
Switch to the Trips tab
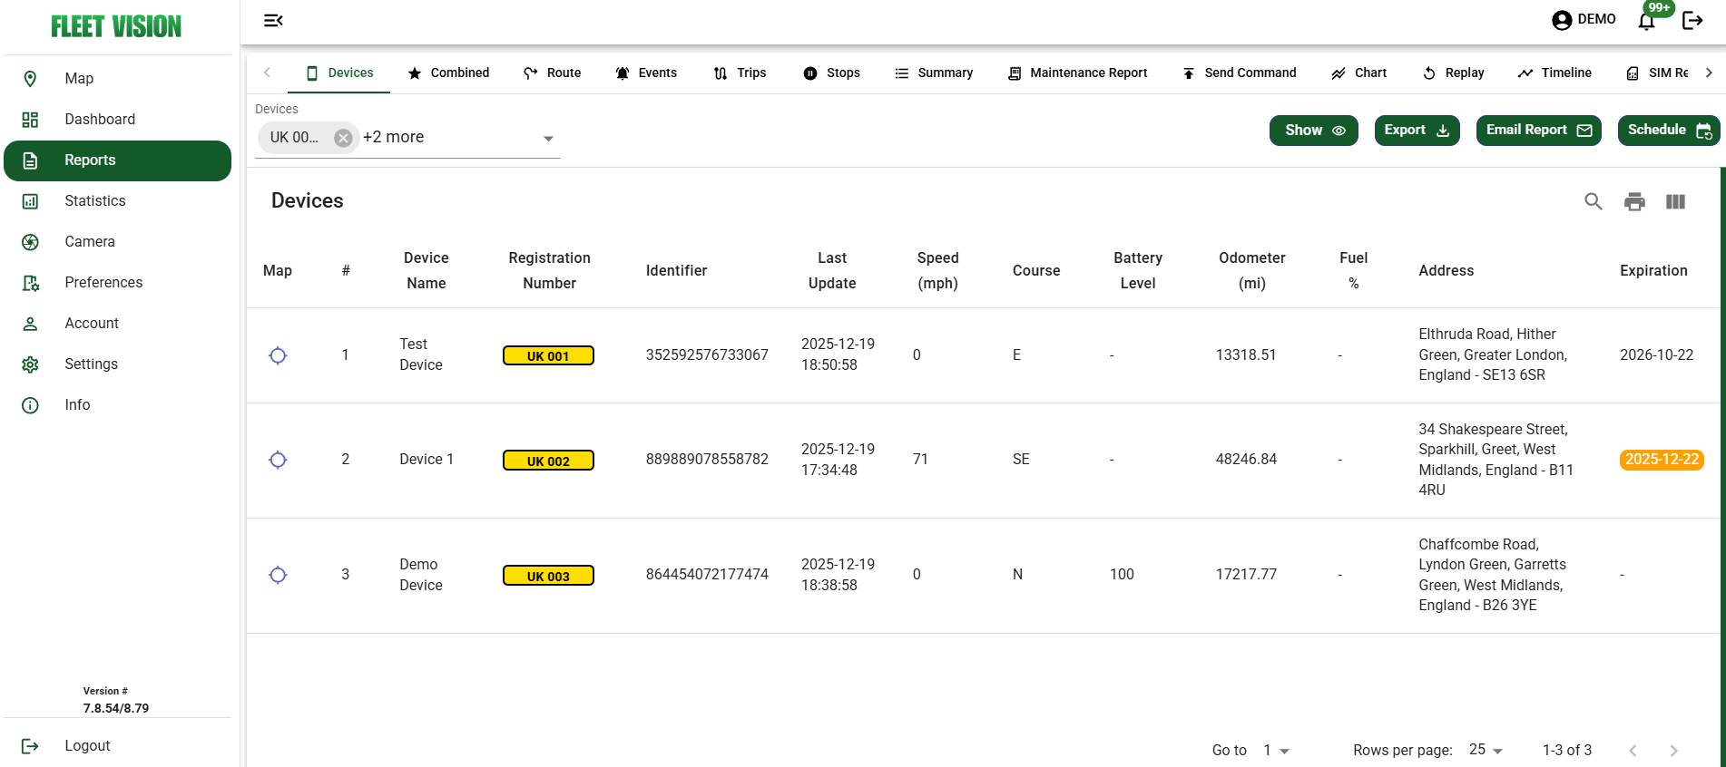[x=740, y=73]
